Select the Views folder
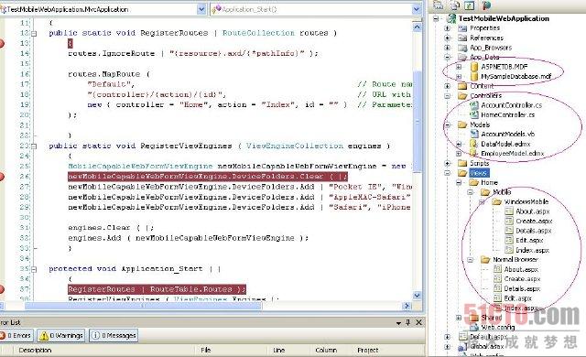 click(478, 172)
